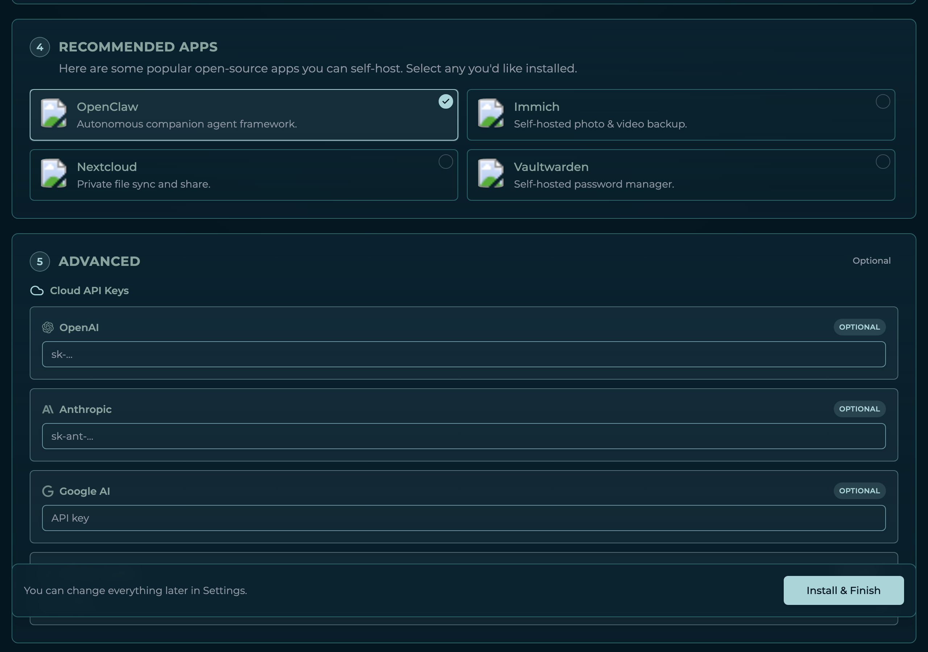Click the 'Here are some popular open-source apps' sentence
This screenshot has height=652, width=928.
pyautogui.click(x=318, y=69)
